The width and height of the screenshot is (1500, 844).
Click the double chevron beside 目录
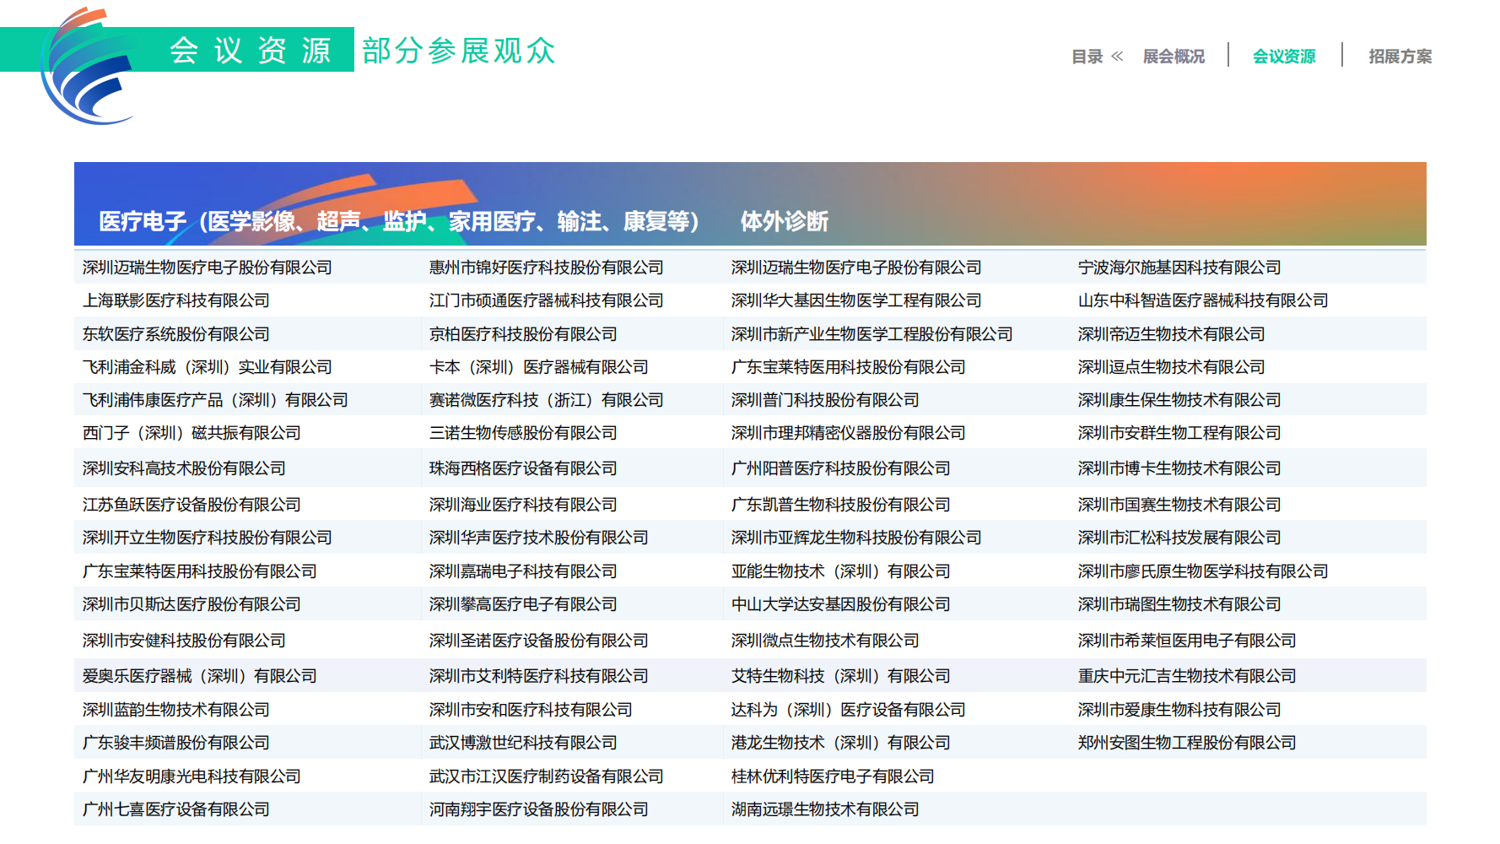[1117, 57]
